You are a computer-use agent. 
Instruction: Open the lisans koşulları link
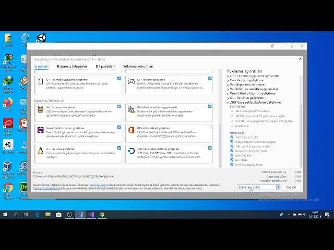click(x=99, y=185)
